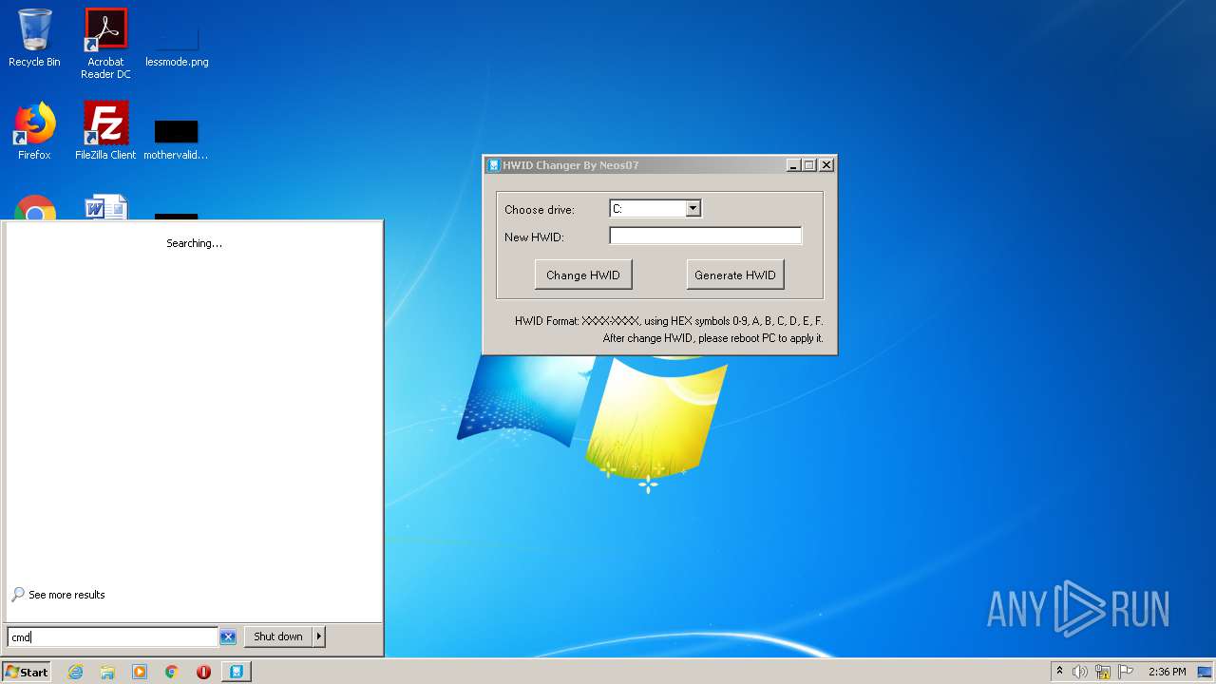Click the Generate HWID button
The width and height of the screenshot is (1216, 684).
(x=735, y=275)
